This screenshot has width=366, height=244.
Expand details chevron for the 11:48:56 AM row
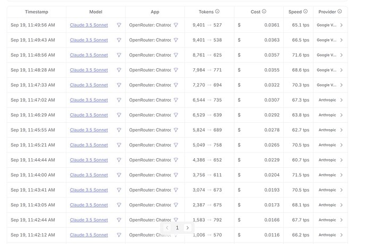click(x=342, y=55)
